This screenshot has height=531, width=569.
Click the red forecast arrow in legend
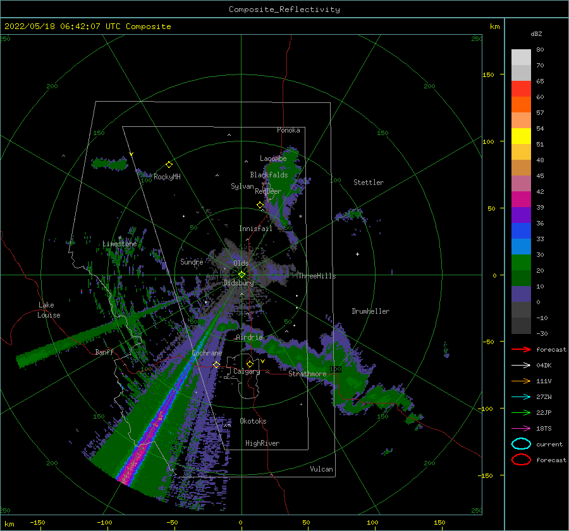521,349
